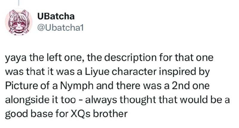239x128 pixels.
Task: Click 'always thought' in the tweet
Action: [121, 100]
